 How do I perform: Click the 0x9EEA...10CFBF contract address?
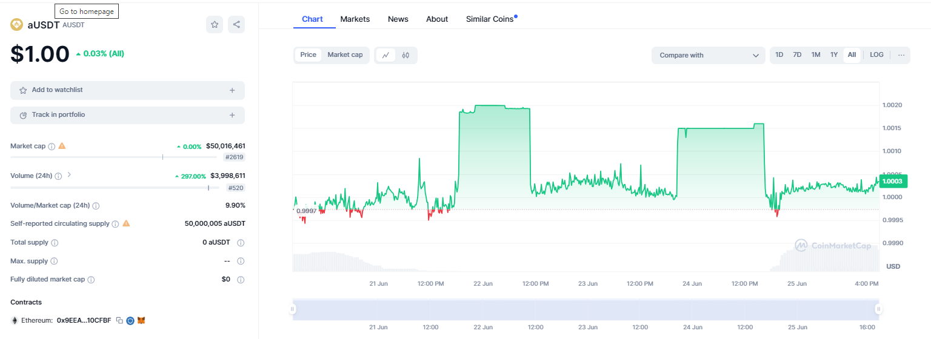(x=85, y=320)
